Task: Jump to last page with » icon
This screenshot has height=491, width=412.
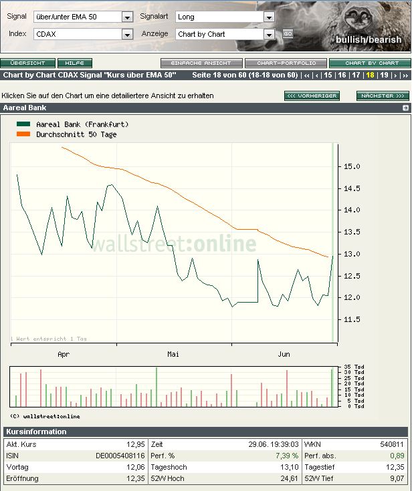Action: [405, 75]
